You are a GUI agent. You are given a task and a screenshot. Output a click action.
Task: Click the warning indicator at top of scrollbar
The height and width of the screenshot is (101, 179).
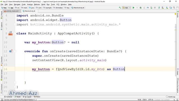175,14
